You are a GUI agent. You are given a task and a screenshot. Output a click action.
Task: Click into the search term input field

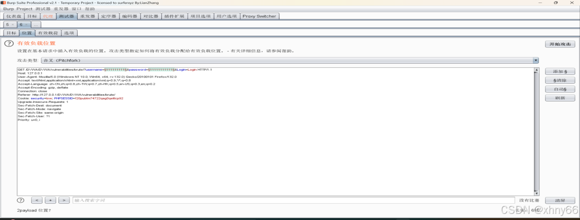(294, 200)
